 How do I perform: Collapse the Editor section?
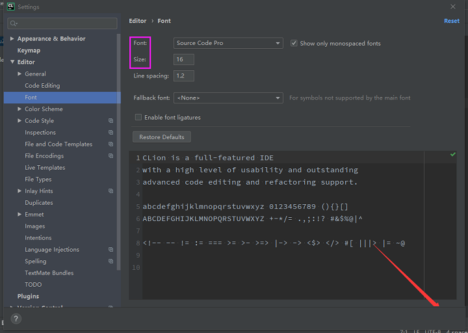coord(12,62)
